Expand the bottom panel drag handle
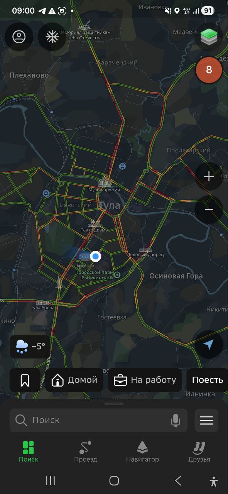 click(x=114, y=404)
